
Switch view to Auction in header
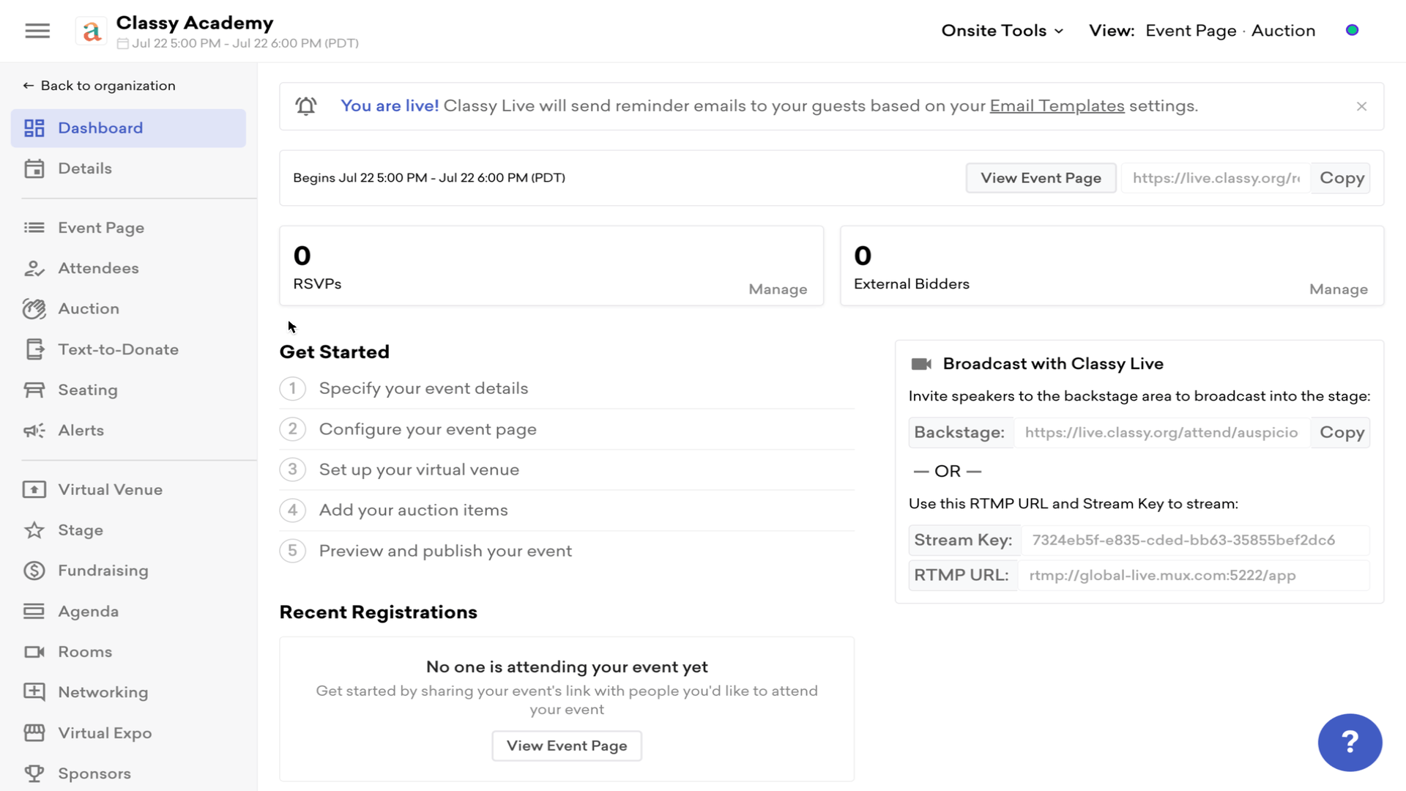click(x=1283, y=31)
